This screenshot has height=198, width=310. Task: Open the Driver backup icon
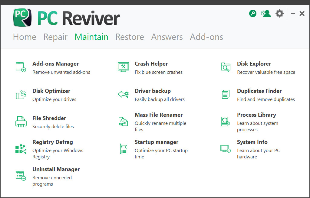pos(123,94)
